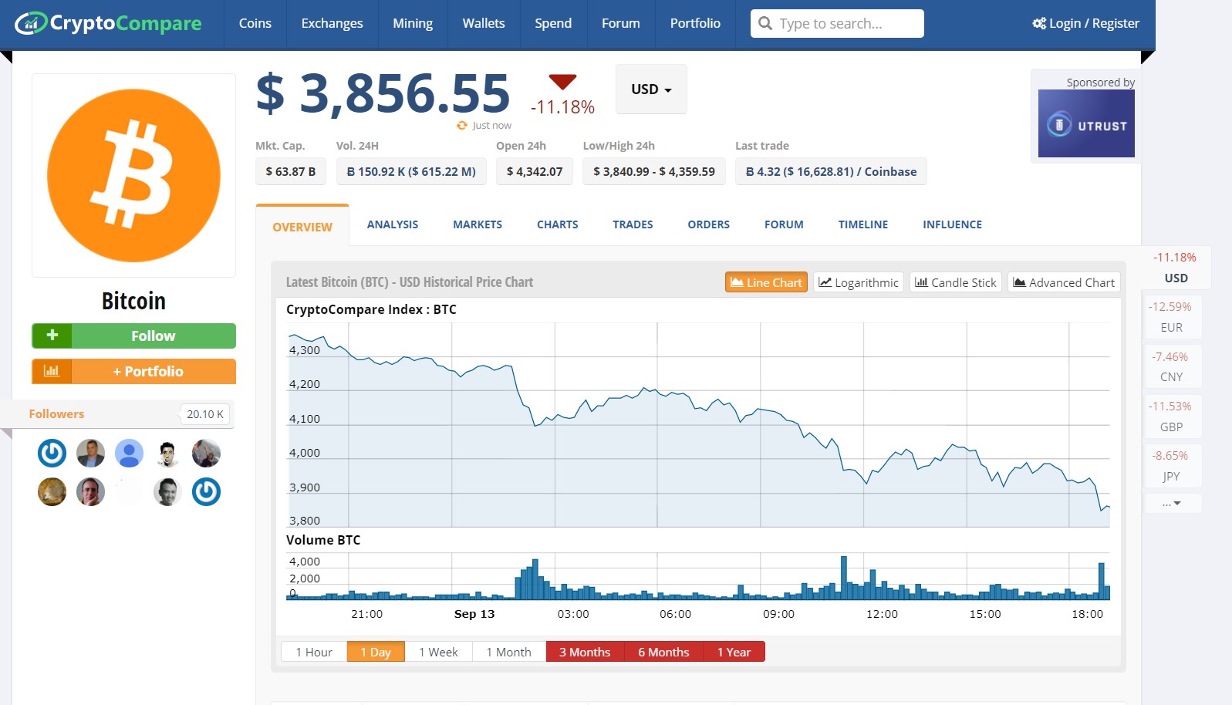Click the refresh icon next to Just now
Viewport: 1232px width, 705px height.
[462, 125]
